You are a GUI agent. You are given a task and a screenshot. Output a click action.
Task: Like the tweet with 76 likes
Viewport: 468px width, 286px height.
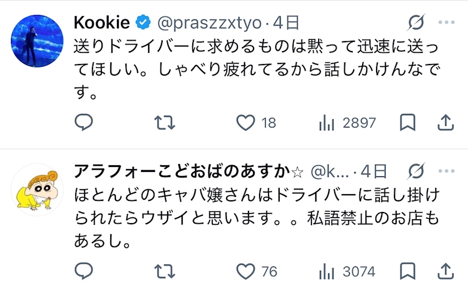click(x=246, y=272)
